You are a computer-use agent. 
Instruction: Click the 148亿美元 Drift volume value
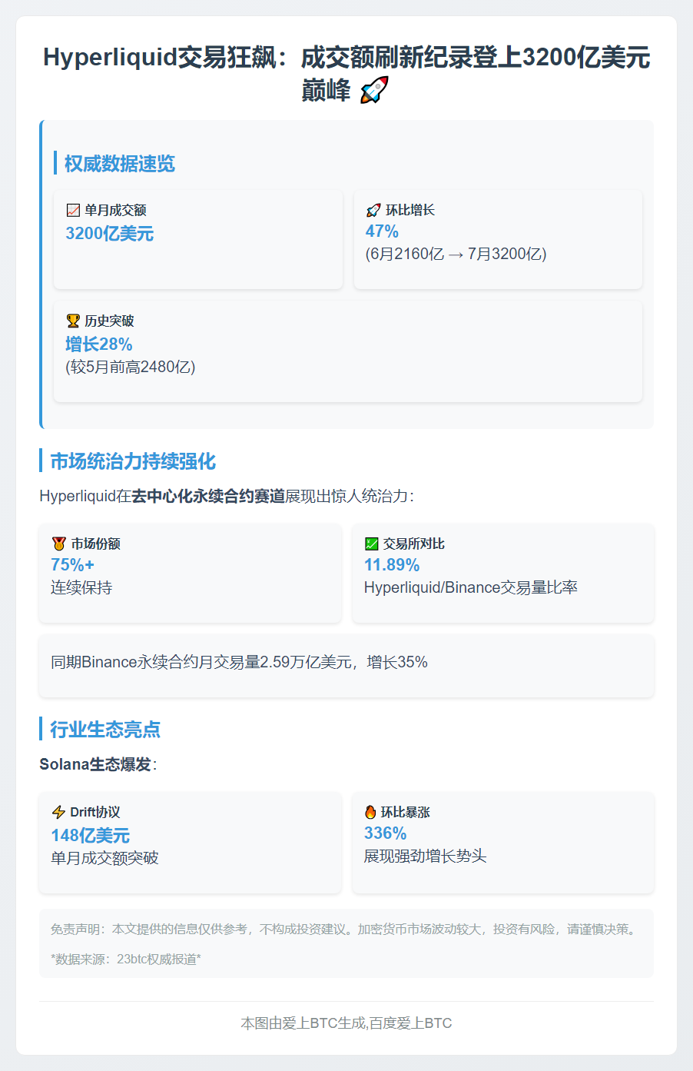(91, 836)
